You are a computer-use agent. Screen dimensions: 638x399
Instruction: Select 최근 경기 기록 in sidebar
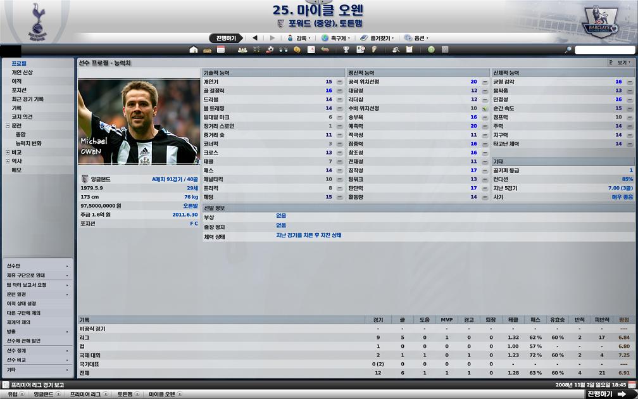coord(27,99)
